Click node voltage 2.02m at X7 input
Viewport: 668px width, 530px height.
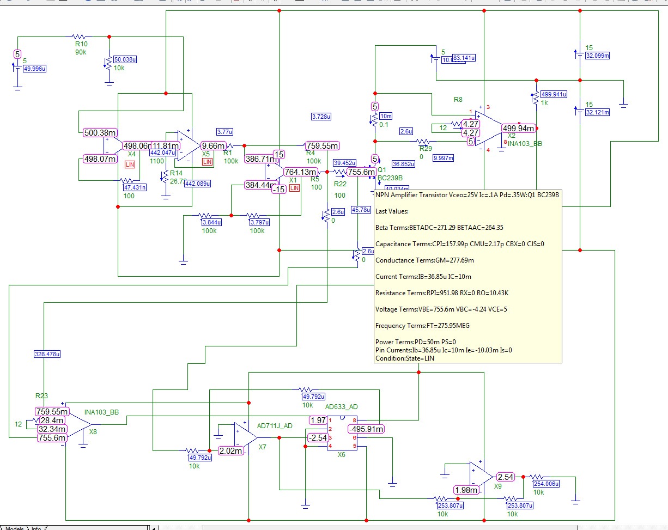tap(231, 450)
